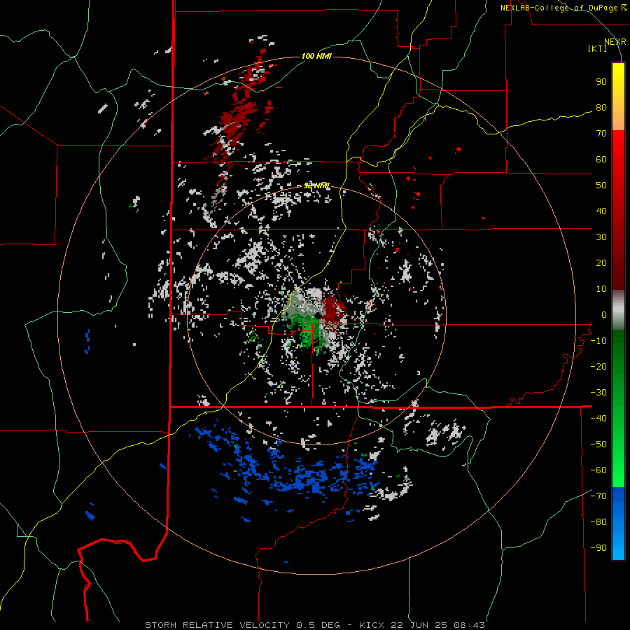Screen dimensions: 630x630
Task: Select the gray zero-velocity band of the color bar
Action: coord(618,310)
